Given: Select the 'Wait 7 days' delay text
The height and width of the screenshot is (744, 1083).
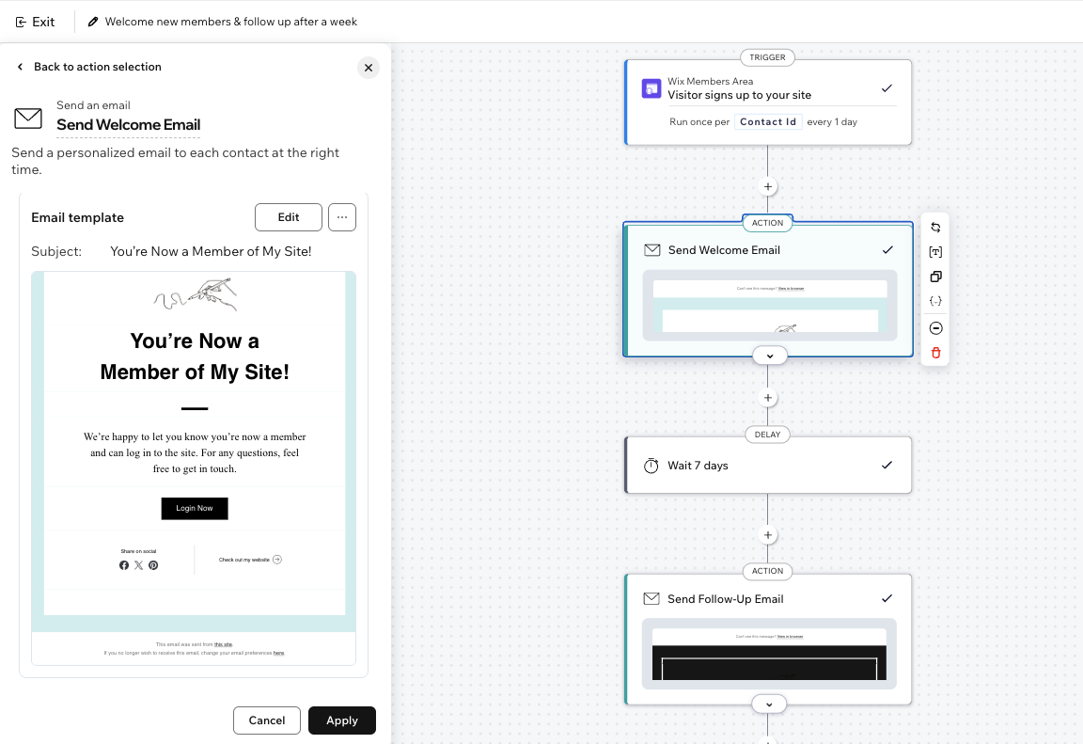Looking at the screenshot, I should 698,466.
